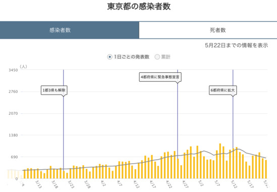
Task: Click the last bar at chart's right end
Action: [x=266, y=169]
